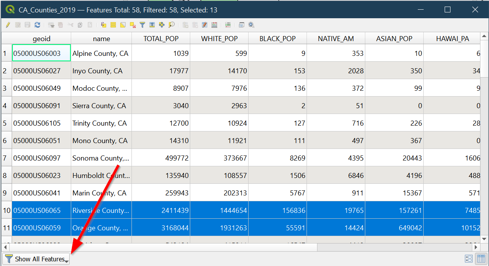Switch to form view
This screenshot has width=489, height=266.
coord(469,259)
